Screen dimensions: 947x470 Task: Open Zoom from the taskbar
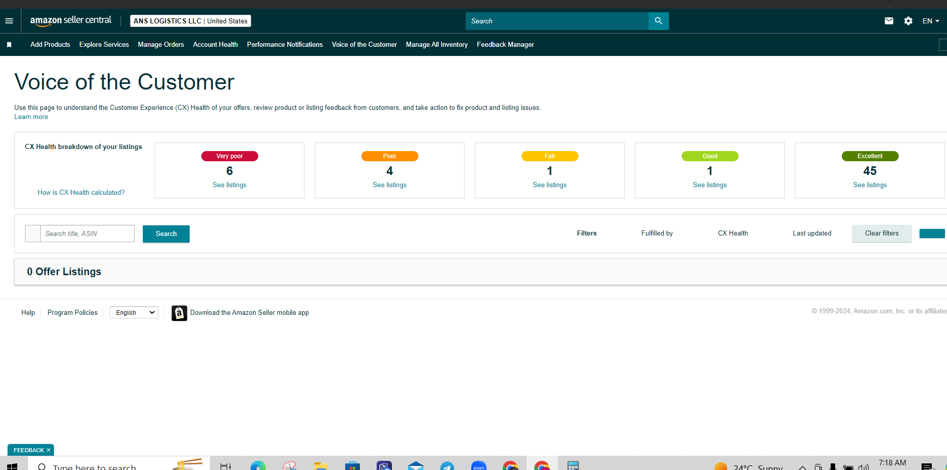pyautogui.click(x=479, y=466)
